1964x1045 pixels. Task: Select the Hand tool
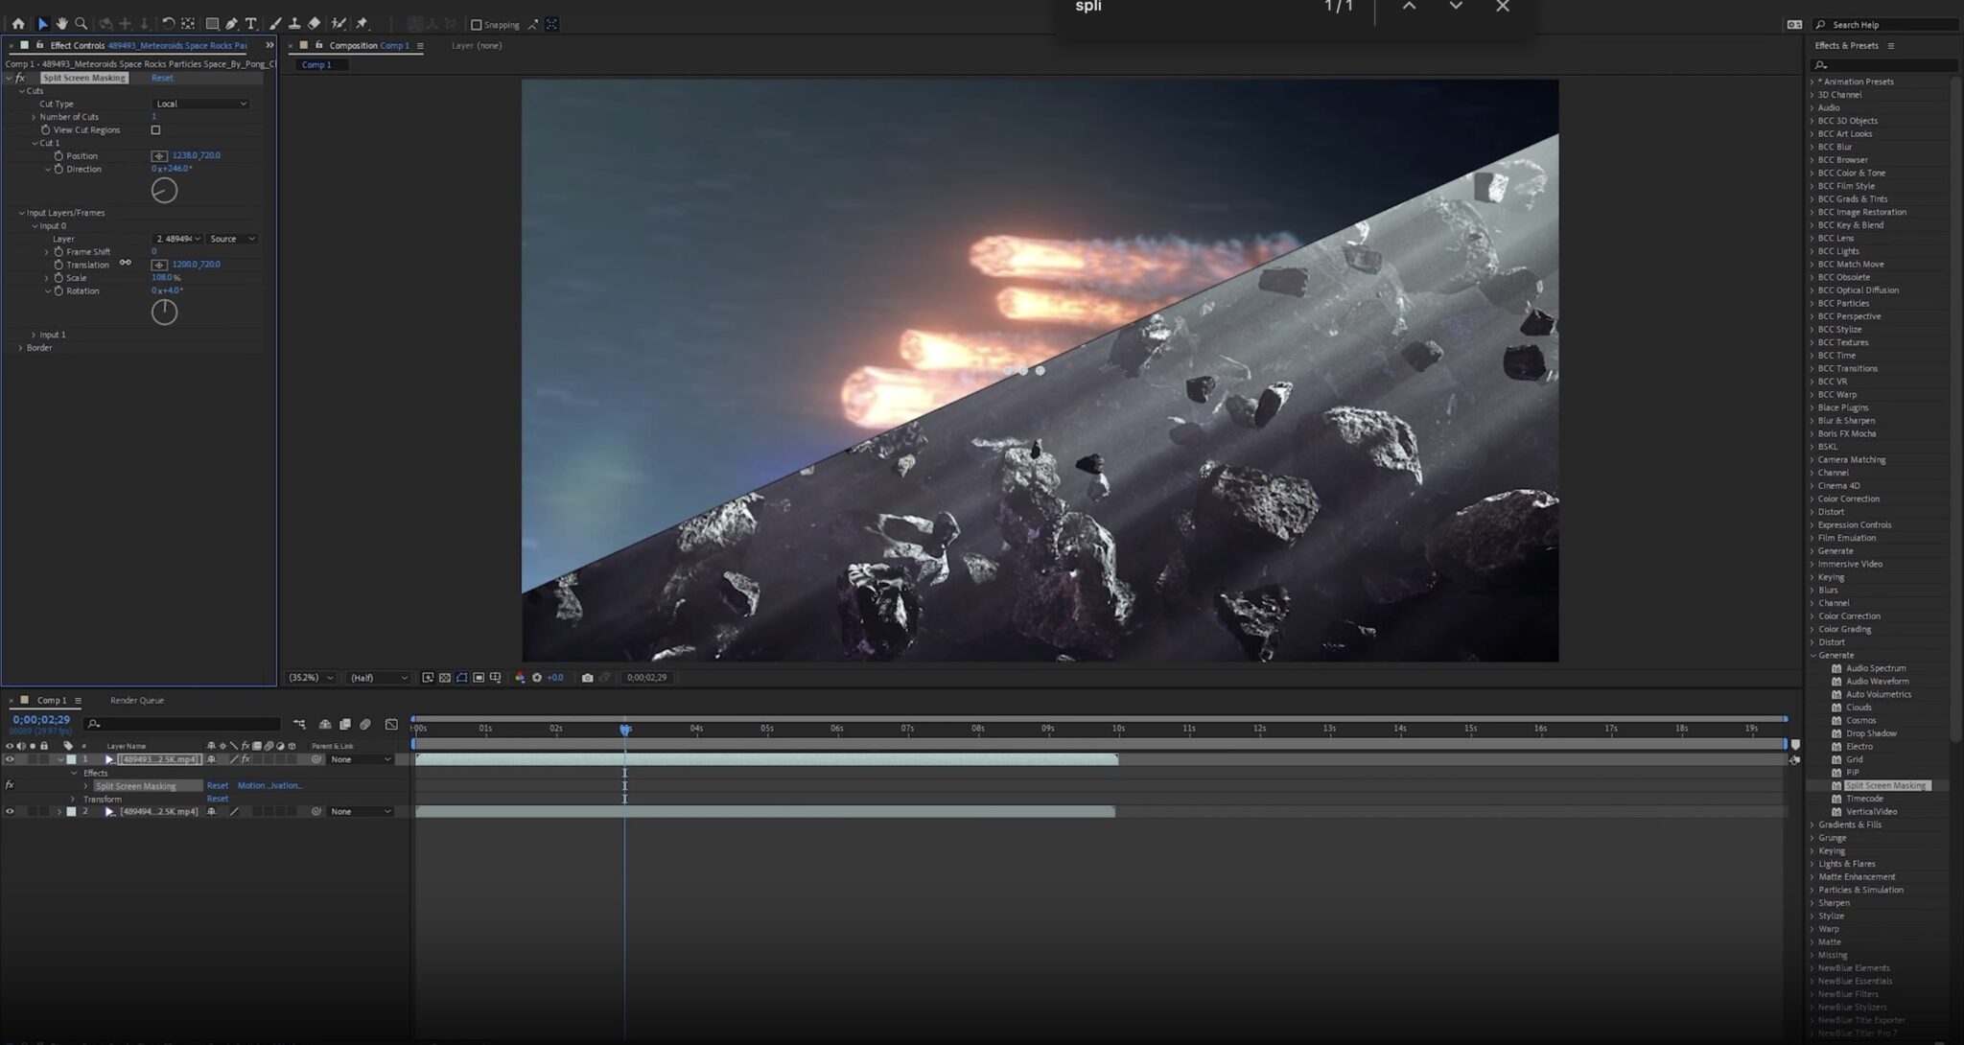point(61,24)
